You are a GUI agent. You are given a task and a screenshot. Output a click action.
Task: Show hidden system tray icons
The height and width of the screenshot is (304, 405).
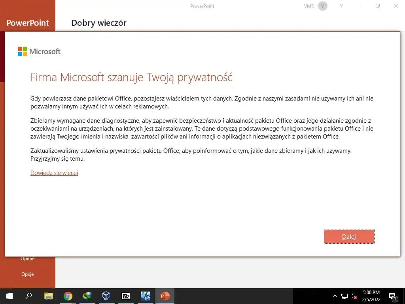(x=335, y=296)
